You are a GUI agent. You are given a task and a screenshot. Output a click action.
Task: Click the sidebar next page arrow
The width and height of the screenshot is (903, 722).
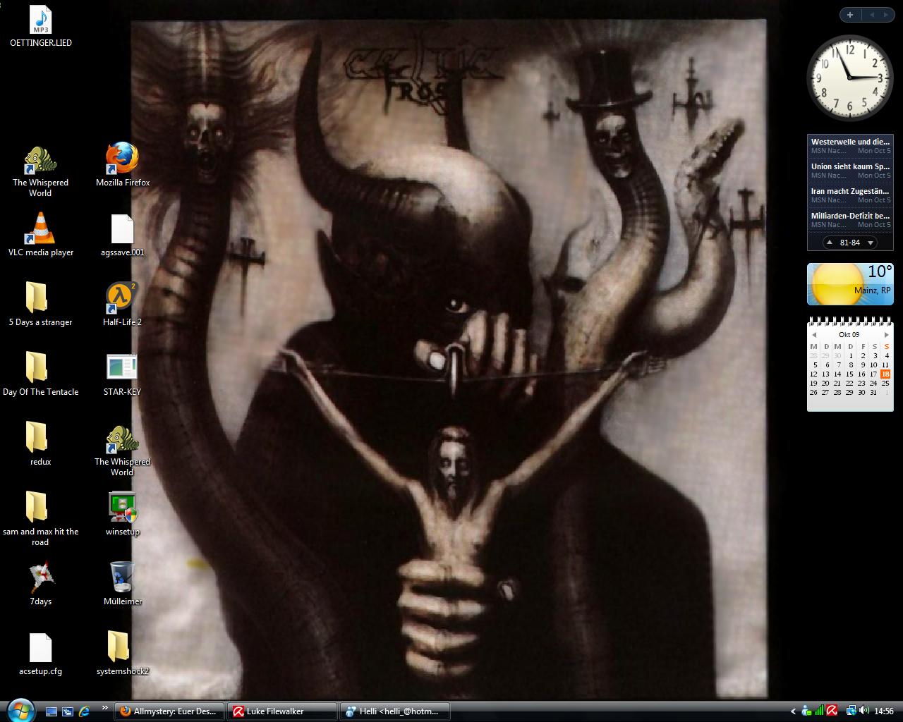[x=887, y=15]
